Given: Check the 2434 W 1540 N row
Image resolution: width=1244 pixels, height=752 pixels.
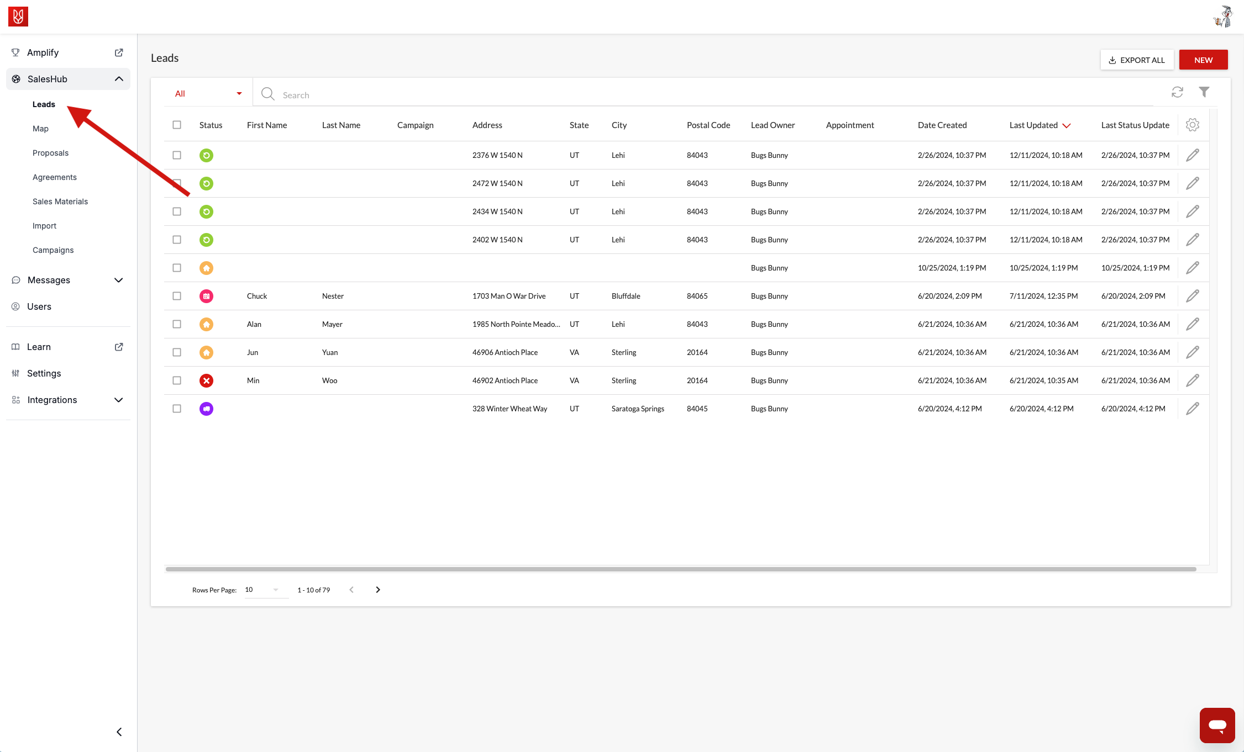Looking at the screenshot, I should pyautogui.click(x=177, y=211).
